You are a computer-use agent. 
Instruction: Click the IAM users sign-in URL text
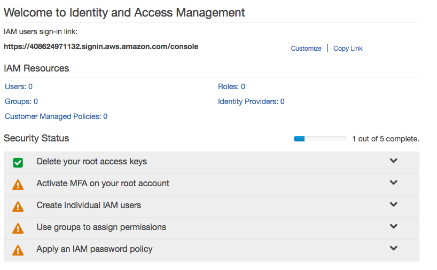coord(101,46)
